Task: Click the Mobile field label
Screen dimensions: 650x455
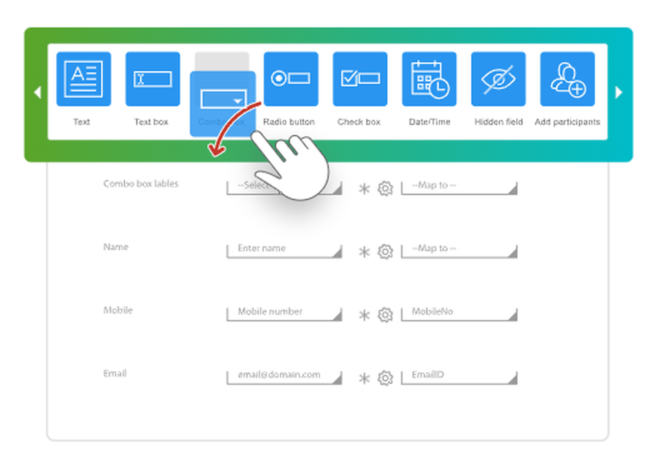Action: pyautogui.click(x=118, y=310)
